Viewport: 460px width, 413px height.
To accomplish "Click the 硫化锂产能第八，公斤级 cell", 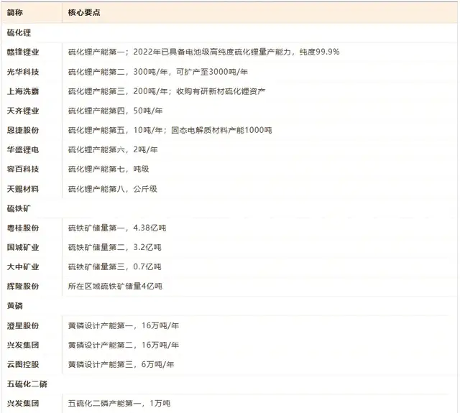I will click(x=113, y=189).
